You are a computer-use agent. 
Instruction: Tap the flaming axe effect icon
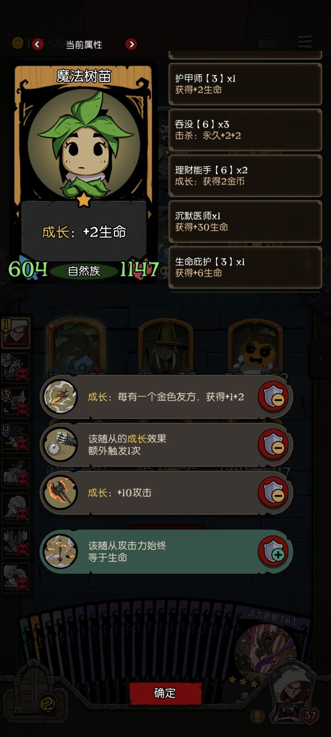click(x=60, y=492)
